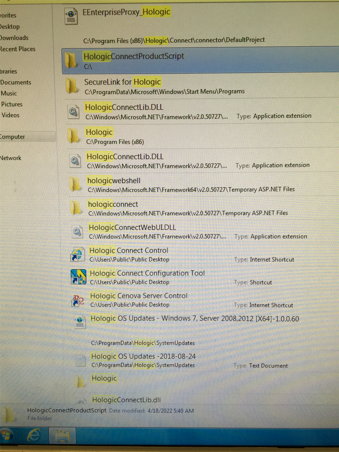Click the HologicConnectProductScript result name
Image resolution: width=339 pixels, height=452 pixels.
point(134,56)
